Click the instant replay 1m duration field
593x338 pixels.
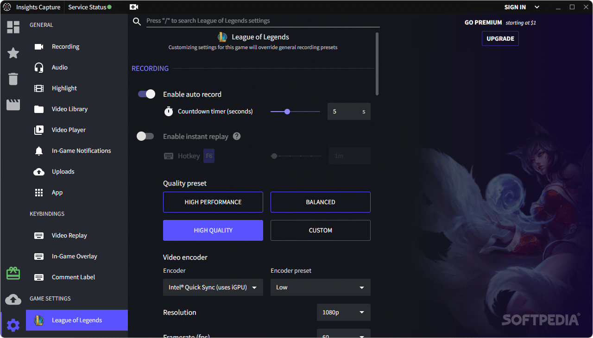coord(350,156)
